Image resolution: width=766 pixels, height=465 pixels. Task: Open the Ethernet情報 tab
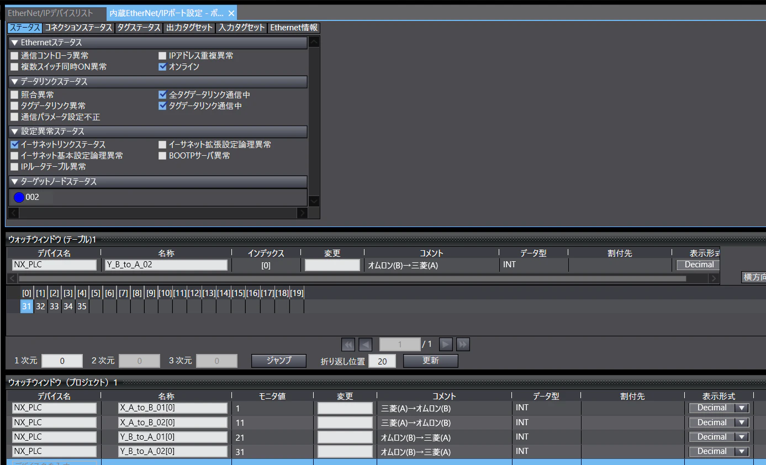(x=294, y=28)
